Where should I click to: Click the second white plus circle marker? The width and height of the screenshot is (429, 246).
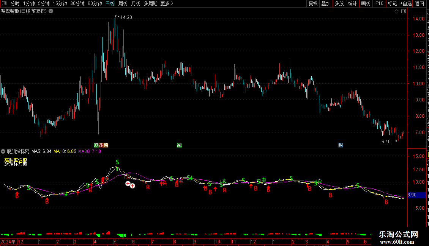(x=132, y=186)
